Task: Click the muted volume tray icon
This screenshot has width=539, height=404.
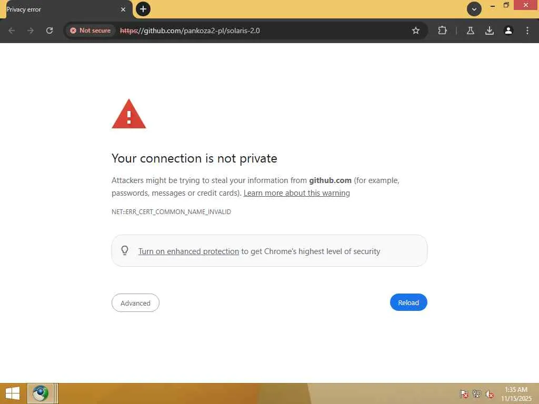Action: click(x=490, y=393)
